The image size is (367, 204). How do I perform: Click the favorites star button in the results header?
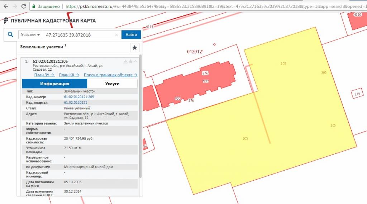[x=135, y=48]
